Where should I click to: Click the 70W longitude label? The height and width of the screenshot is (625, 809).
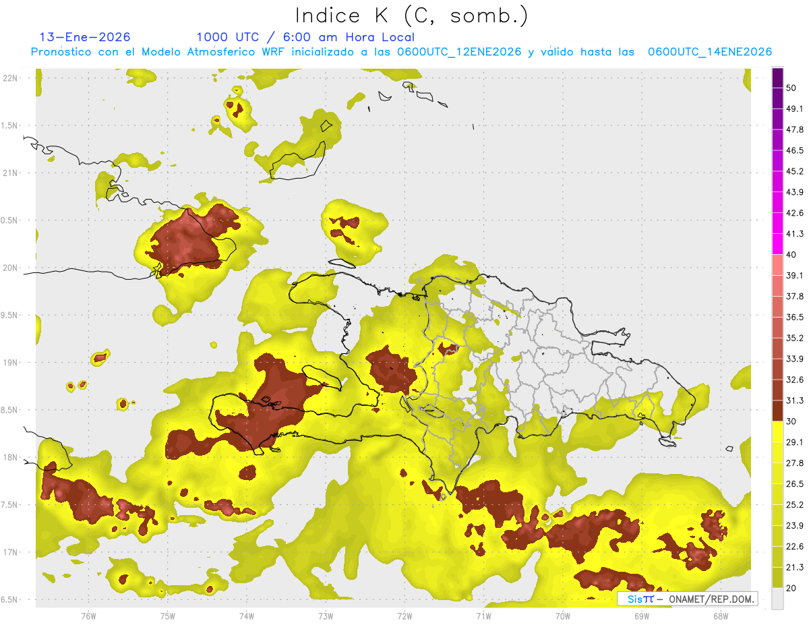563,616
